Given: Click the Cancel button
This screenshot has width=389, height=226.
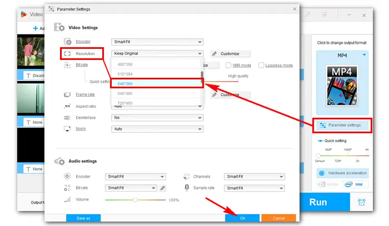Looking at the screenshot, I should (x=278, y=218).
